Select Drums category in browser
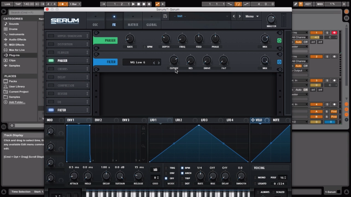The width and height of the screenshot is (351, 197). click(x=13, y=29)
